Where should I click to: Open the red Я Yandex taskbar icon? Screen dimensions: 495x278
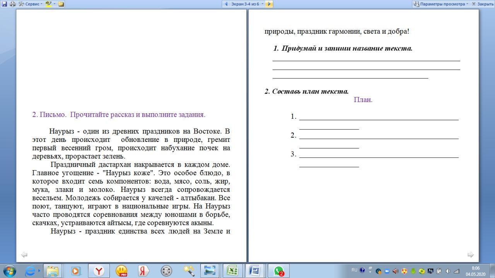(x=143, y=271)
